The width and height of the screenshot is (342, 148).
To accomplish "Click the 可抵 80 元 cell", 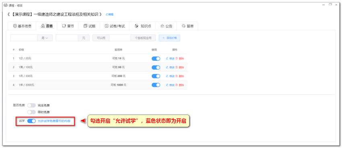I will tap(118, 67).
